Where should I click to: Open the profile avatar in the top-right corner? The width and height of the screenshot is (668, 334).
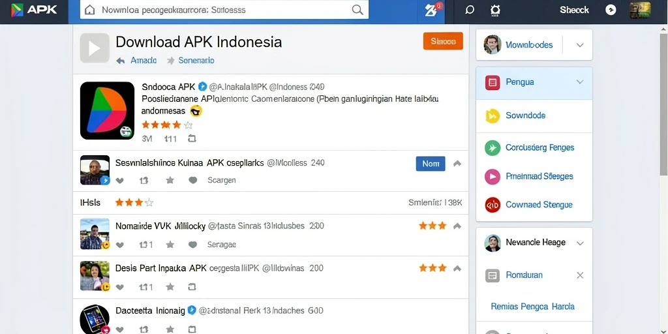pos(640,10)
